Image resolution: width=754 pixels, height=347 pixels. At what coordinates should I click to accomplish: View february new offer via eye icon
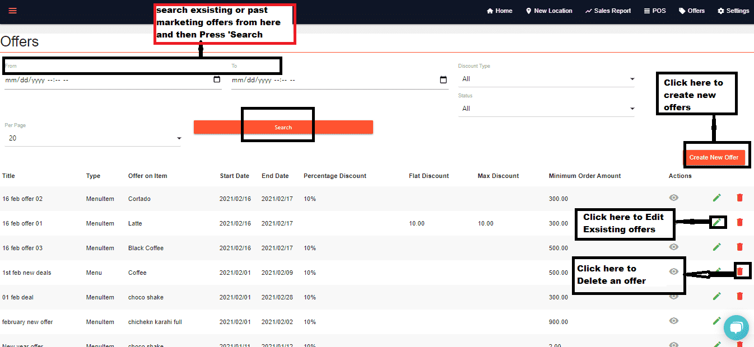pyautogui.click(x=674, y=321)
